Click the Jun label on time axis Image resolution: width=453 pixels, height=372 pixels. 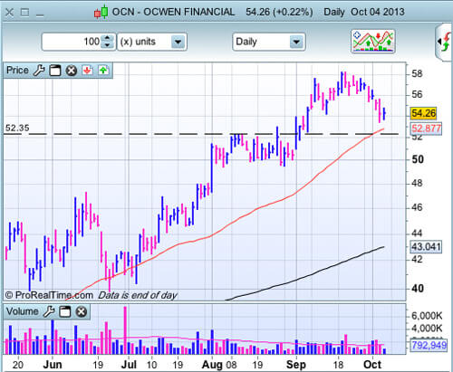tap(53, 365)
